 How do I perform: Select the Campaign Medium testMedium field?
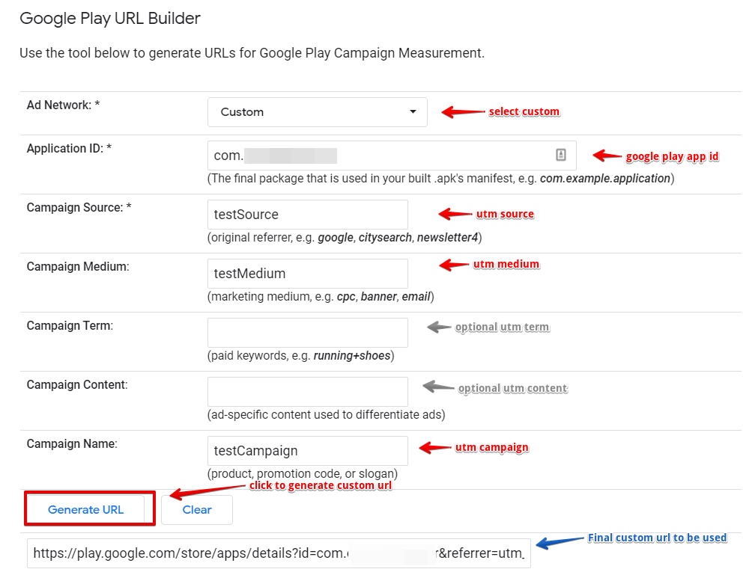click(307, 274)
